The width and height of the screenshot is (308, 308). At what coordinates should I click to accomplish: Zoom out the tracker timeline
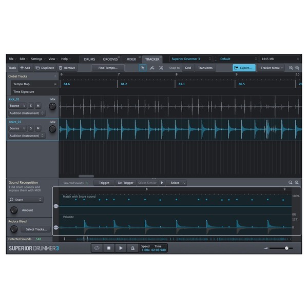click(x=291, y=68)
